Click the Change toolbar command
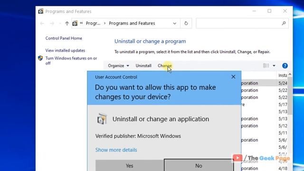 [165, 66]
